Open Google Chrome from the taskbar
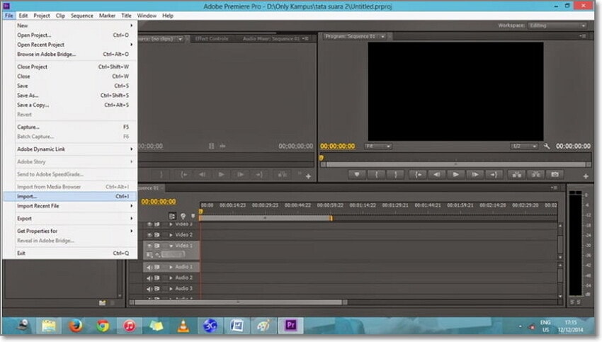 103,326
